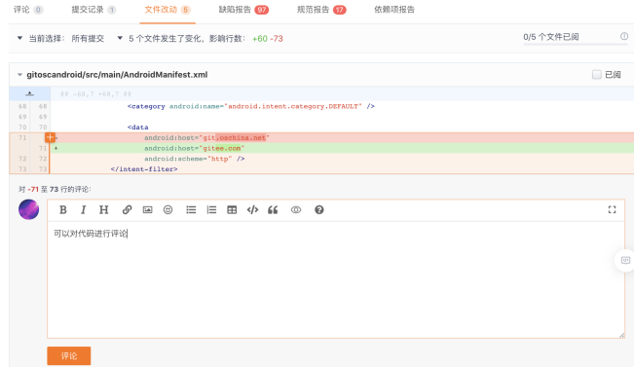Open the emoji picker icon
The image size is (634, 367).
tap(168, 209)
